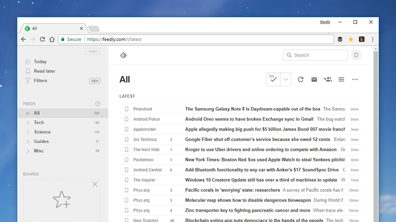Click the envelope email icon
396x222 pixels.
pos(314,79)
